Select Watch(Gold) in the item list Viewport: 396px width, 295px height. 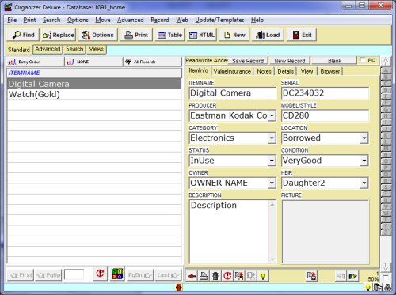click(x=94, y=94)
